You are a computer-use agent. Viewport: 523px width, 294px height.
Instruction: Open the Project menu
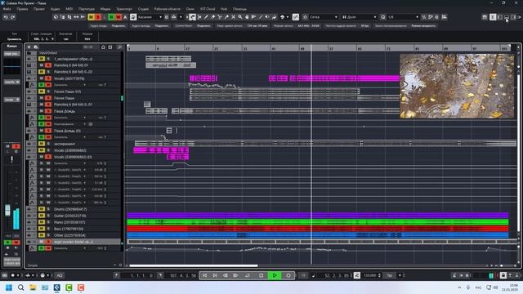(x=38, y=9)
